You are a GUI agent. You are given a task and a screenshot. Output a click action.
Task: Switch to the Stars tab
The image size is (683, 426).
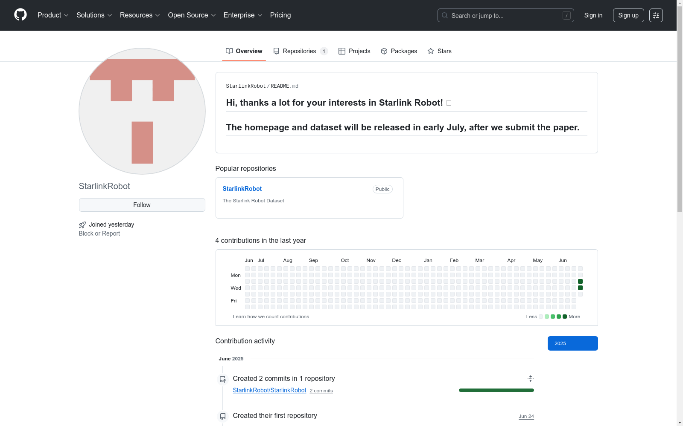tap(439, 51)
